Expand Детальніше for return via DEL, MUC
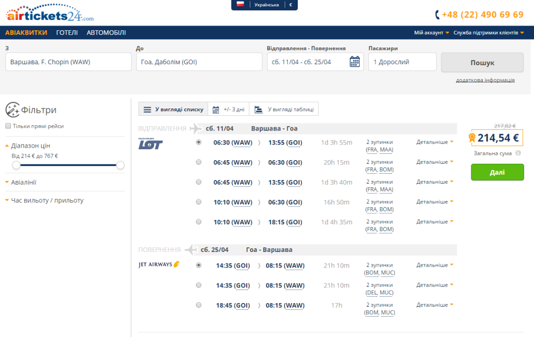Image resolution: width=534 pixels, height=337 pixels. point(434,285)
